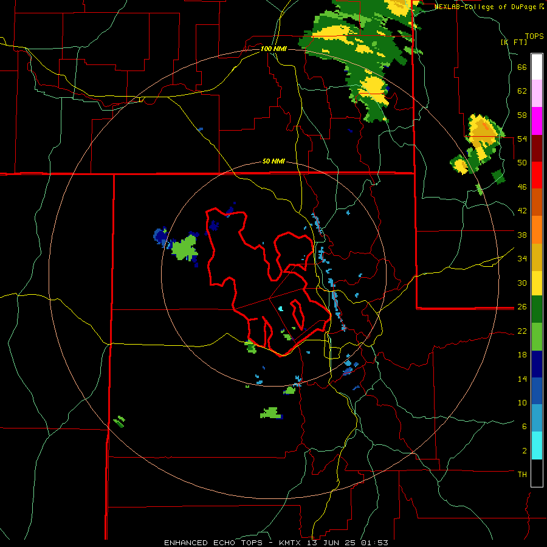547x547 pixels.
Task: Click the "34" legend value
Action: pos(522,259)
